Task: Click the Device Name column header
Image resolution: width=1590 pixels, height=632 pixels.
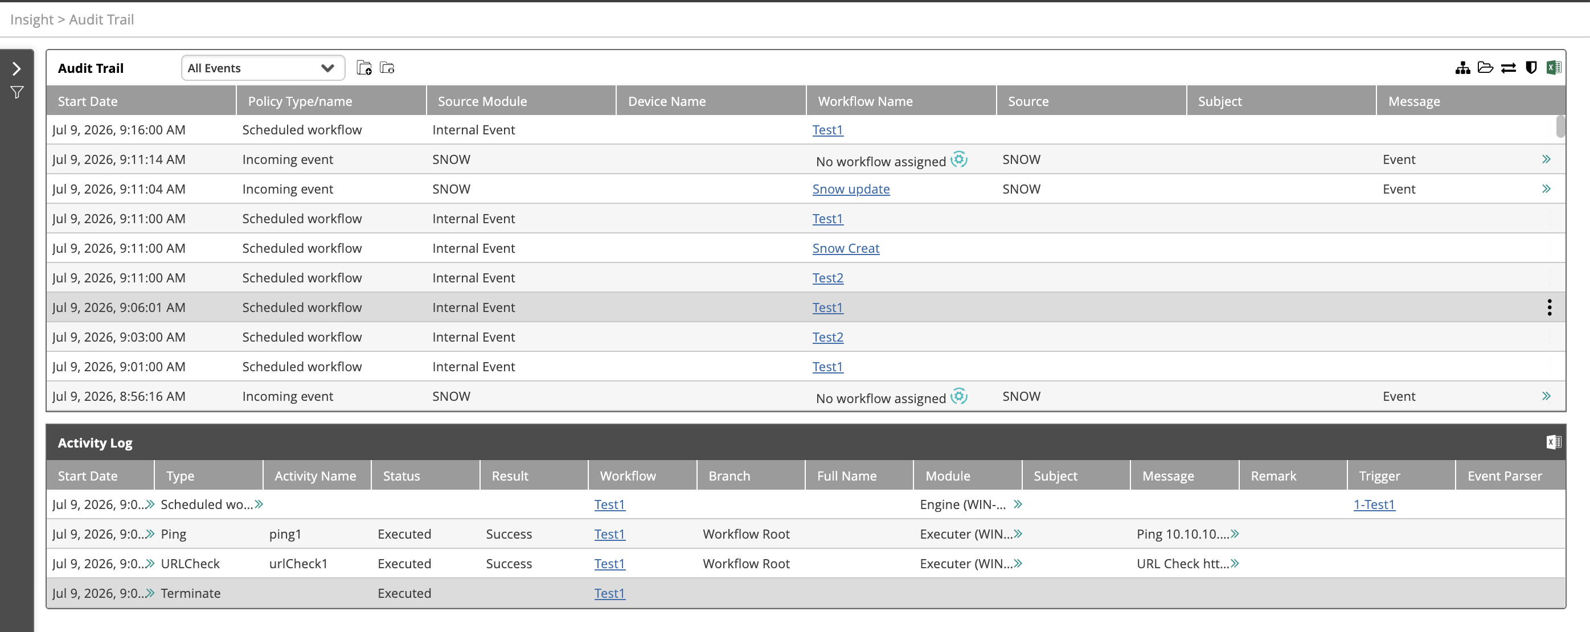Action: pos(711,101)
